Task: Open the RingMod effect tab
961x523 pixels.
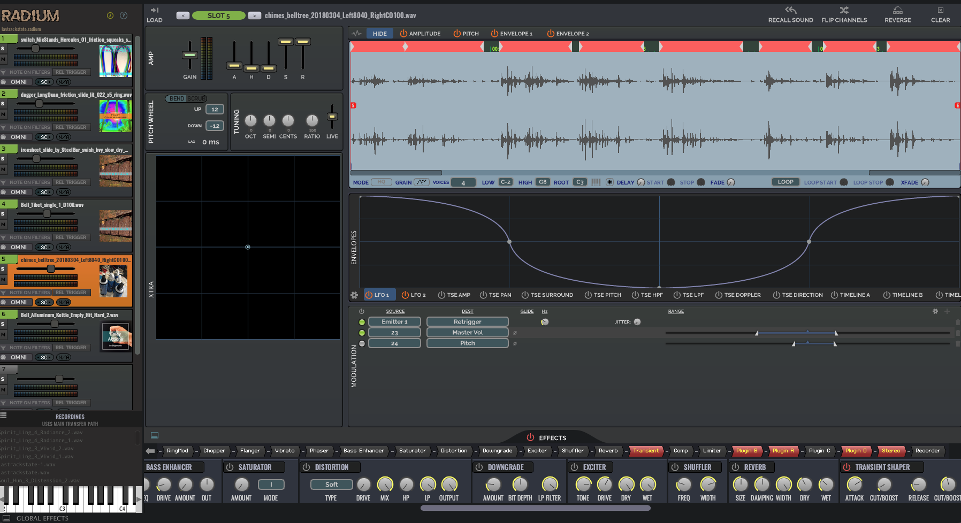Action: (178, 451)
